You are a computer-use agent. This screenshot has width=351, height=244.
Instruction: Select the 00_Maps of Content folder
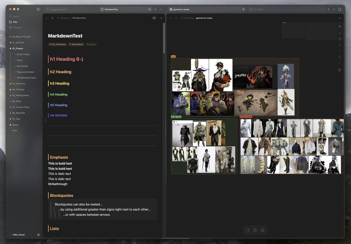[x=22, y=37]
